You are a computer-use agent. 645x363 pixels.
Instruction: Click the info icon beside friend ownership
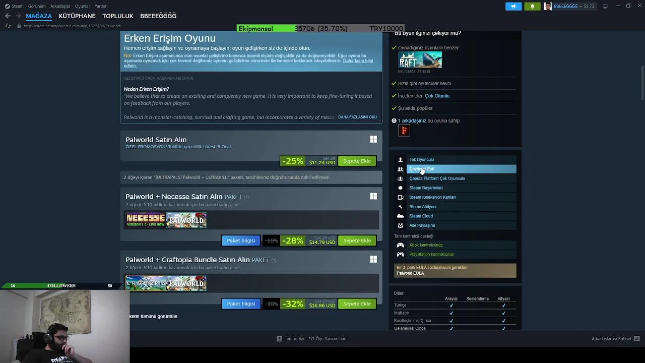point(394,121)
